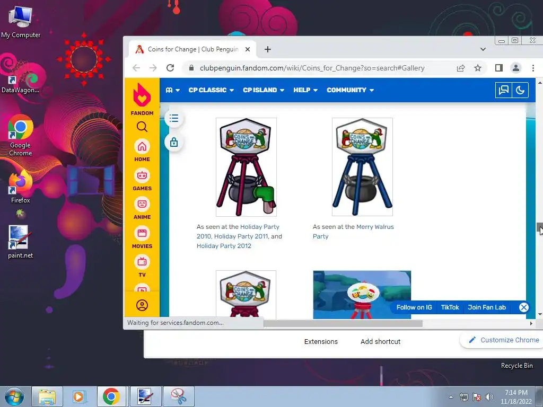Image resolution: width=543 pixels, height=407 pixels.
Task: Expand the CP ISLAND menu
Action: (x=264, y=90)
